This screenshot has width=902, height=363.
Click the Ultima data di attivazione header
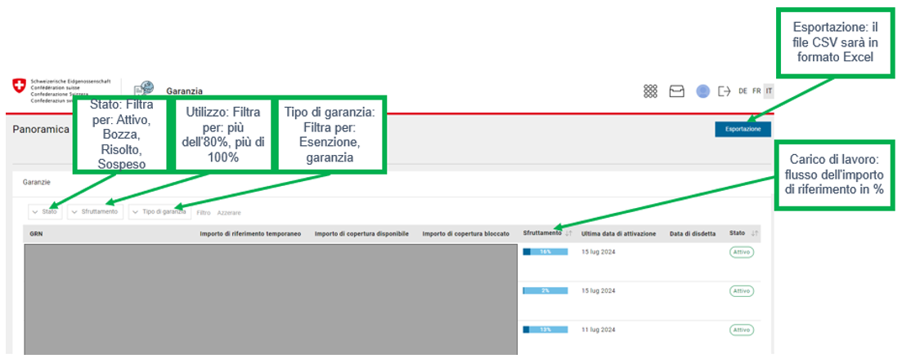[618, 233]
